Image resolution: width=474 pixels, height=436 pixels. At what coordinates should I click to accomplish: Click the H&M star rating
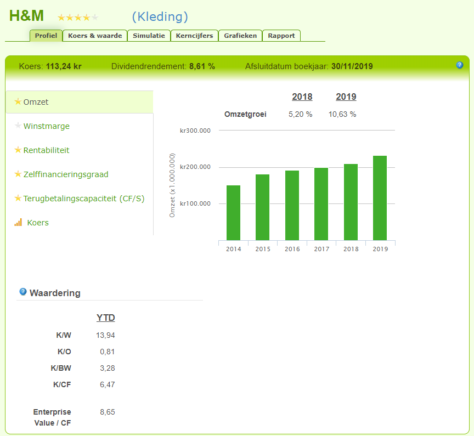click(78, 18)
